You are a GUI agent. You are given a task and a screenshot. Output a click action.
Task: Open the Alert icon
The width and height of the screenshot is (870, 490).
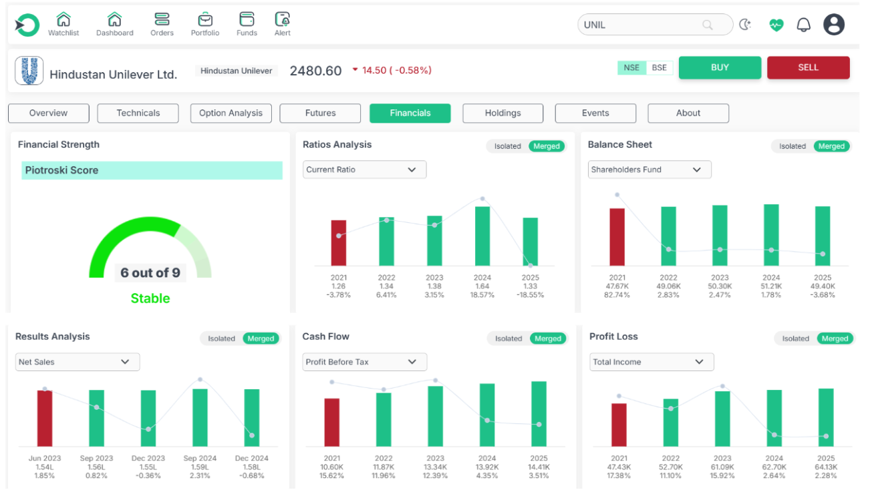tap(283, 19)
